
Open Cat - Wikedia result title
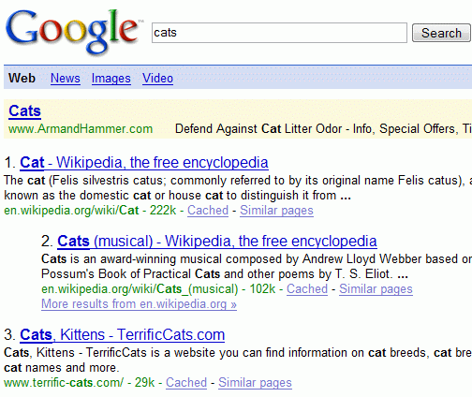pyautogui.click(x=144, y=163)
